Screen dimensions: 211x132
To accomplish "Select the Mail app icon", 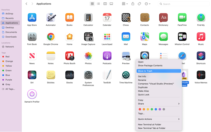I will click(126, 37).
